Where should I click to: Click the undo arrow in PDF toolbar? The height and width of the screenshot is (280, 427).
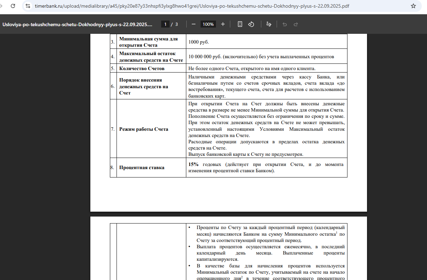click(285, 24)
